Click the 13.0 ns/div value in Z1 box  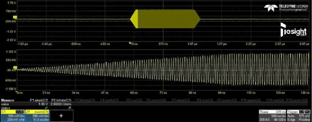pos(41,119)
